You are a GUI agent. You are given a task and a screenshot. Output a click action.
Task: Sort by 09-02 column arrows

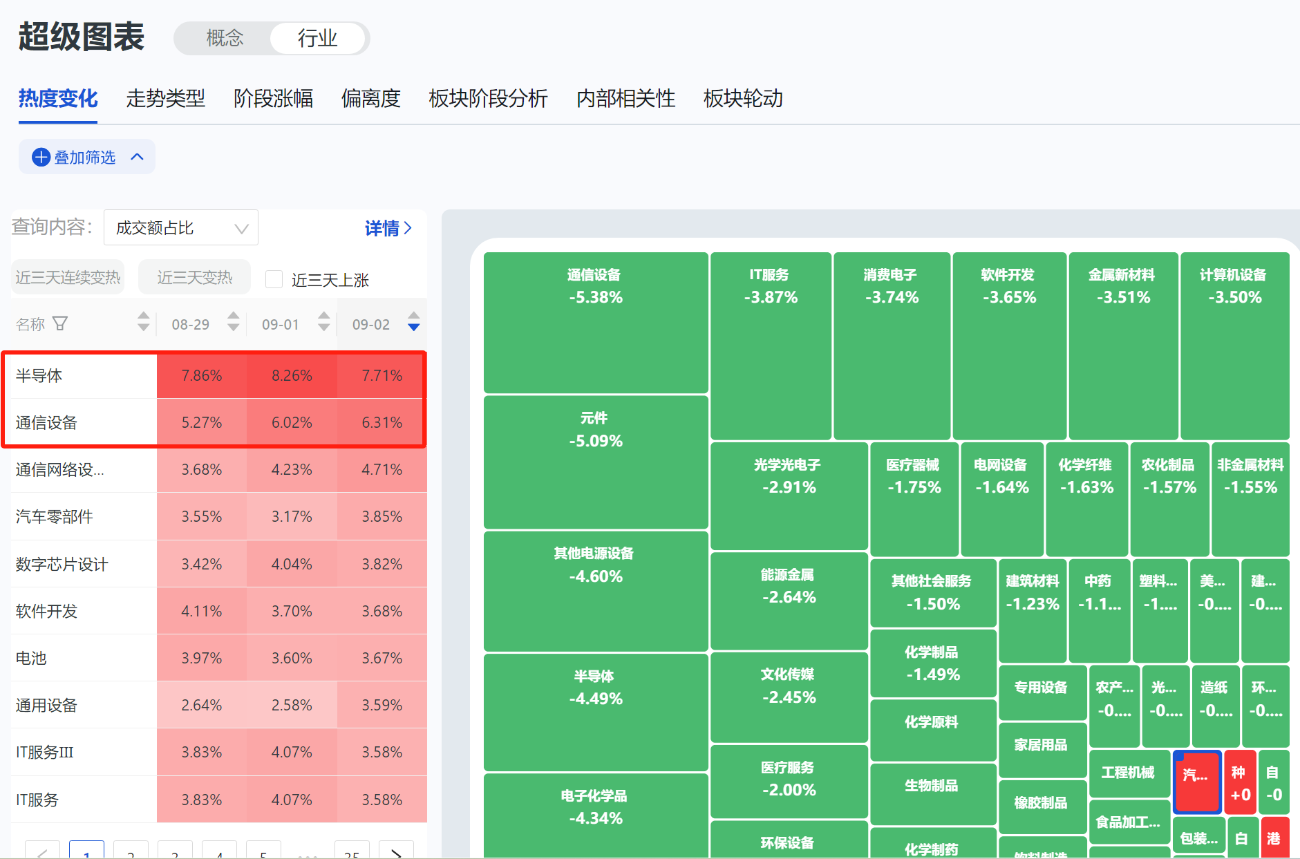coord(413,321)
